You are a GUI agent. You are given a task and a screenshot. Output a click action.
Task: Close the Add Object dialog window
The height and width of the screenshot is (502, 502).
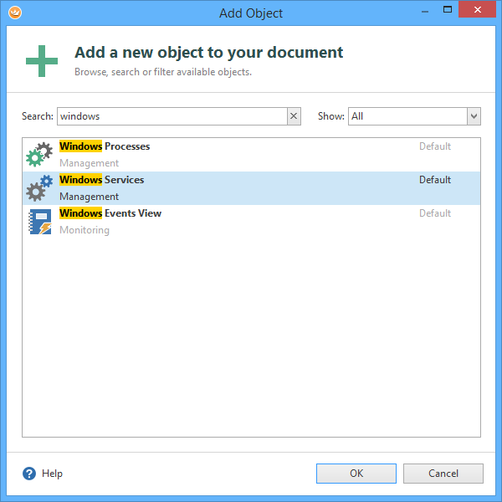tap(476, 12)
